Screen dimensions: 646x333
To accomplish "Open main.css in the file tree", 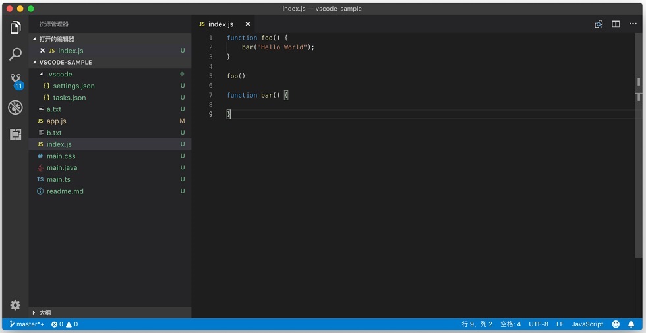I will (110, 156).
